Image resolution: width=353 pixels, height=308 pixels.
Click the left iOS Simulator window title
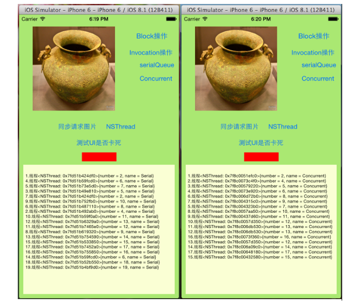(x=99, y=10)
